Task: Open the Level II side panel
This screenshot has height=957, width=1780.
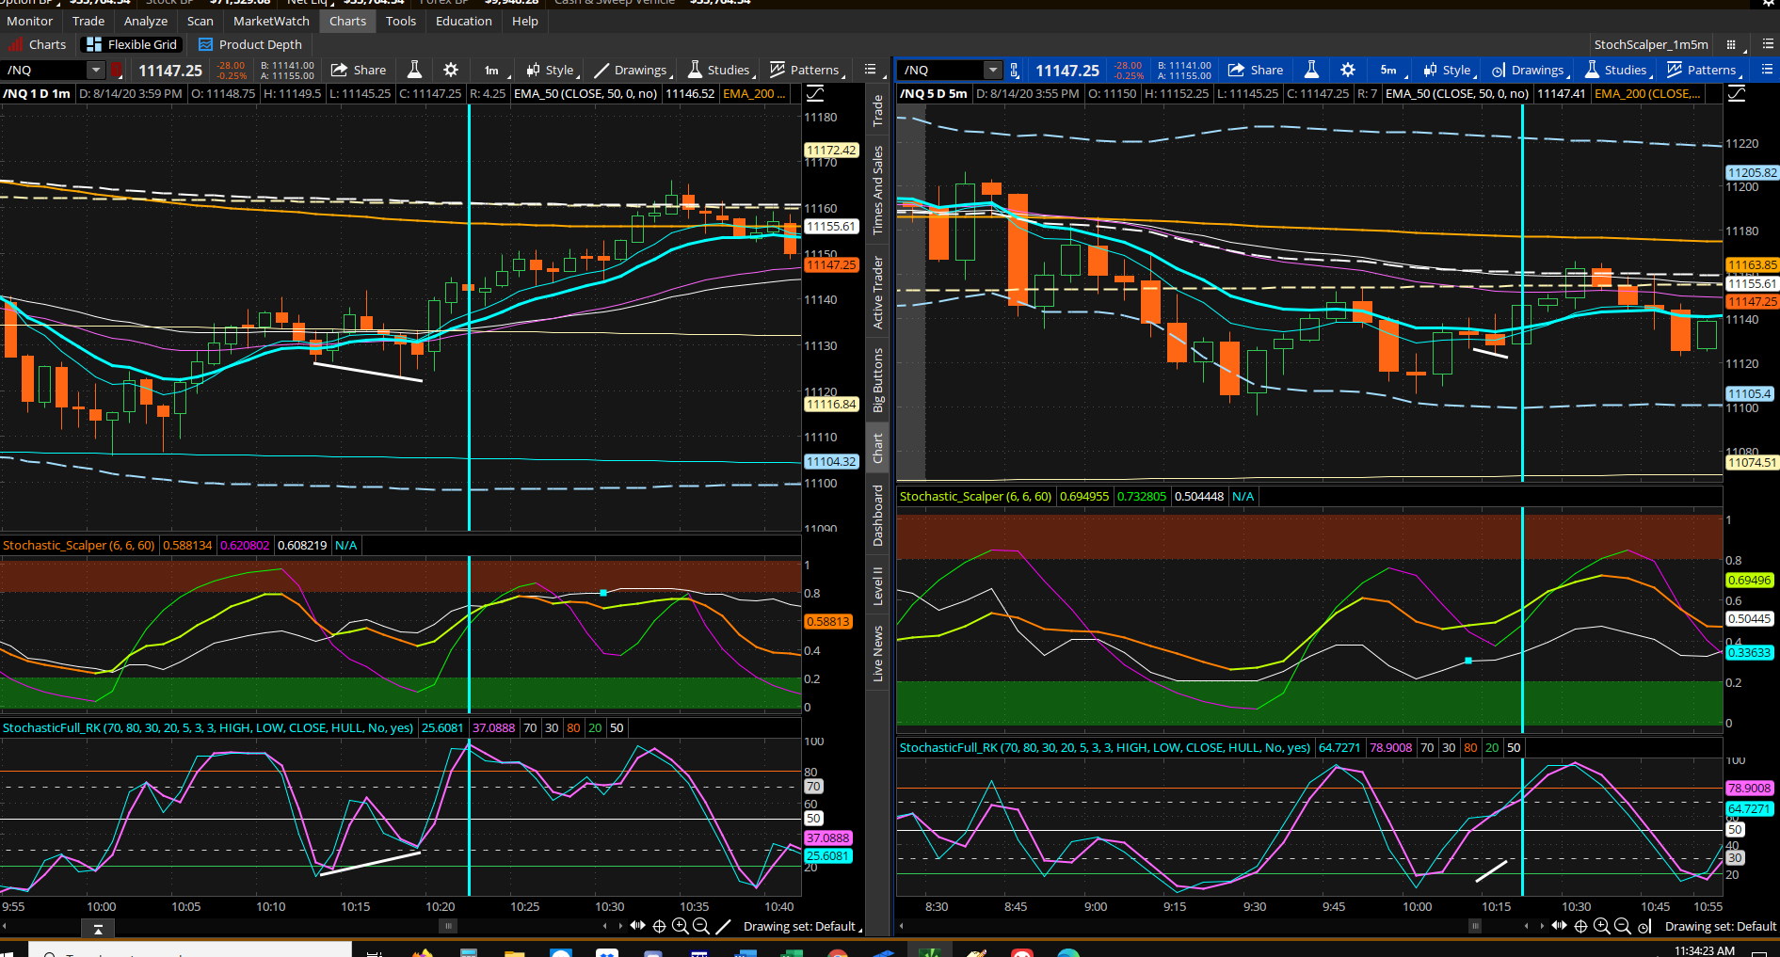Action: click(877, 586)
